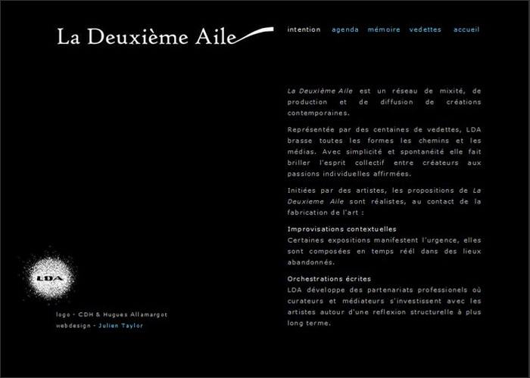This screenshot has width=530, height=378.
Task: Click the heading Improvisations contextuelles
Action: click(x=341, y=229)
